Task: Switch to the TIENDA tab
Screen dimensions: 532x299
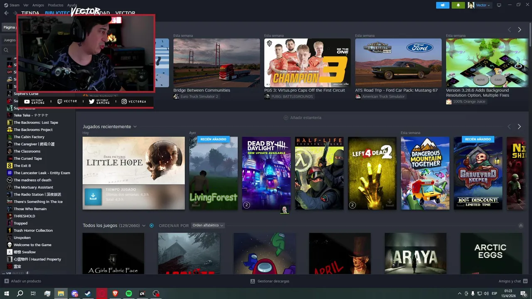Action: [x=30, y=13]
